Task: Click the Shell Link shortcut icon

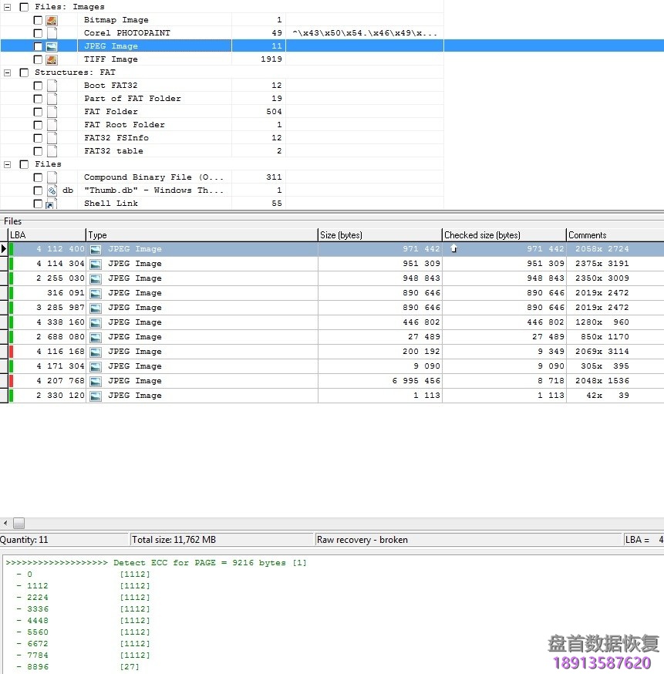Action: 51,204
